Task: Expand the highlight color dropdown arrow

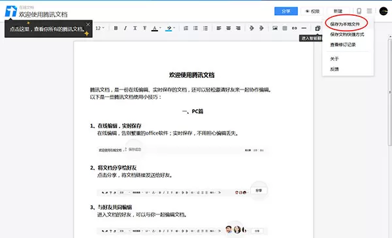Action: pos(174,27)
